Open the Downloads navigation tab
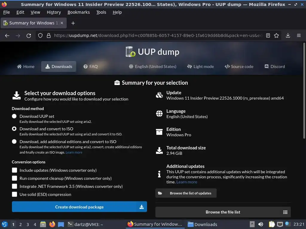Screen dimensions: 306x229 click(x=59, y=66)
